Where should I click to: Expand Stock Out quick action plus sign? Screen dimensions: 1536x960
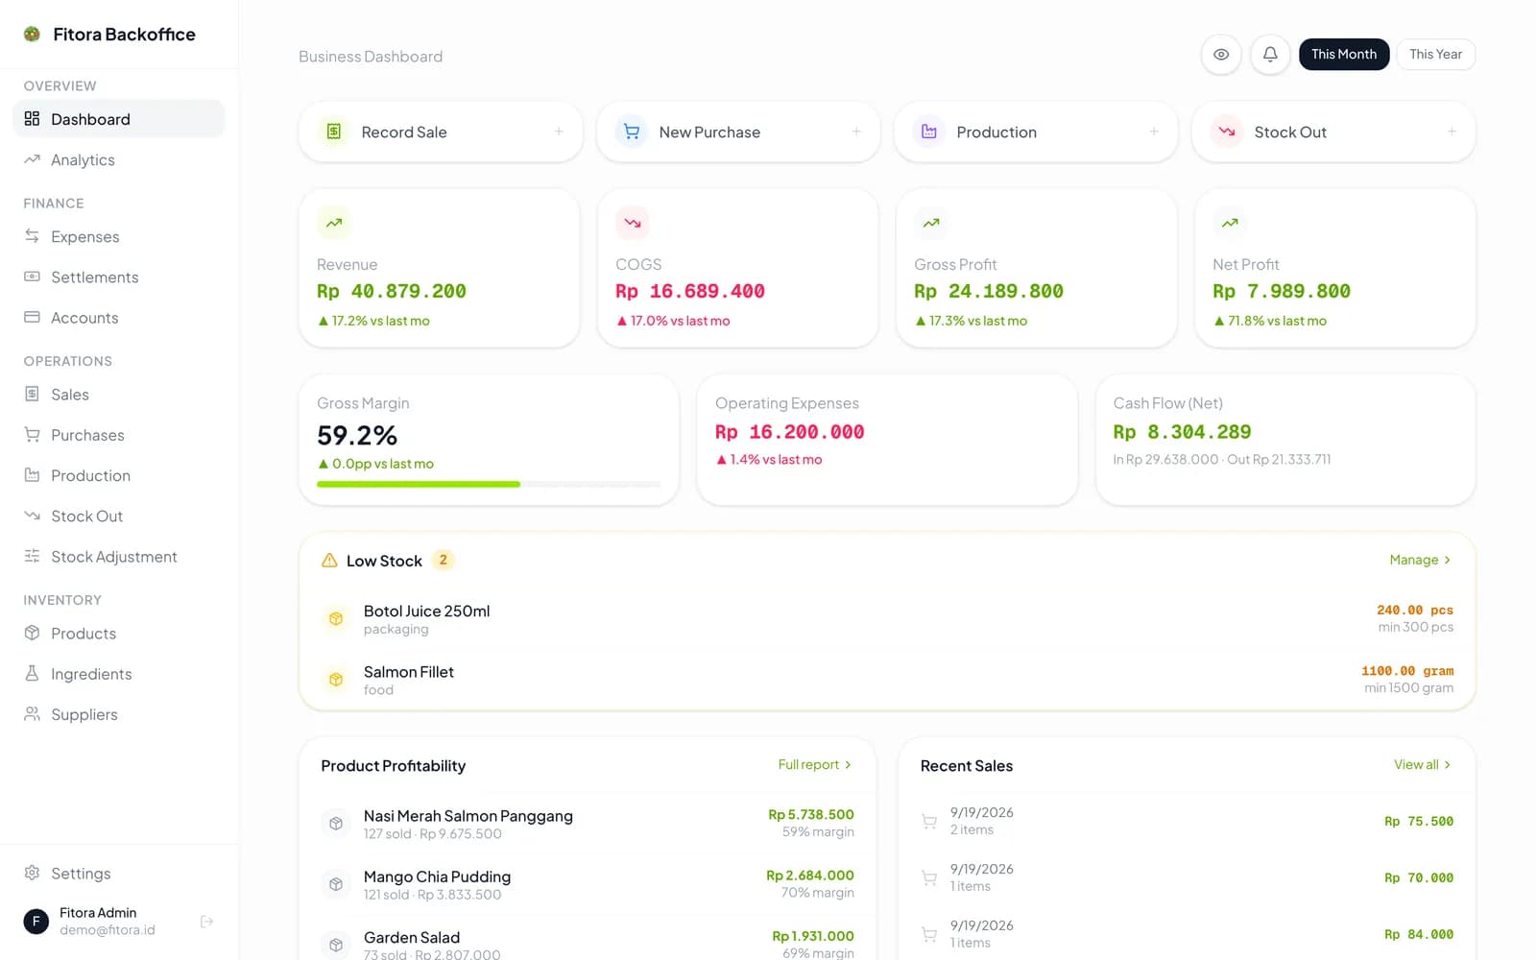point(1452,132)
